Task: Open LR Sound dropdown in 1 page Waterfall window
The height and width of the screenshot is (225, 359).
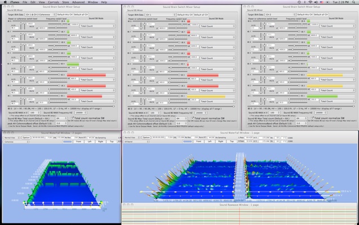Action: click(x=136, y=142)
